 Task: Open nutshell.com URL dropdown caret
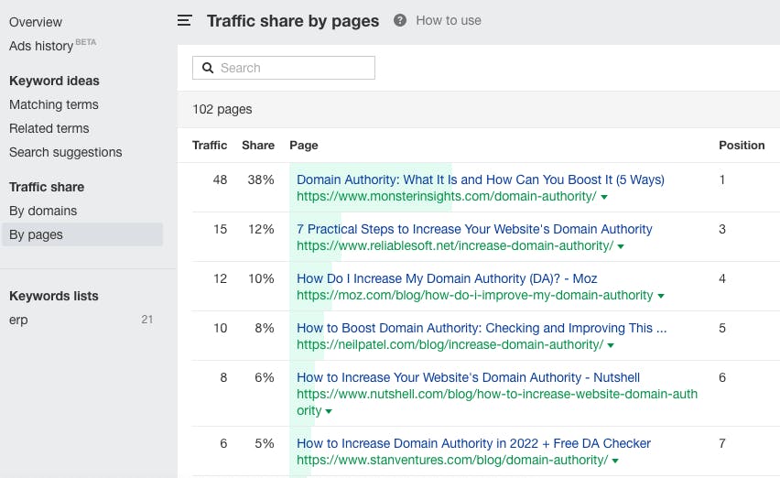coord(329,411)
